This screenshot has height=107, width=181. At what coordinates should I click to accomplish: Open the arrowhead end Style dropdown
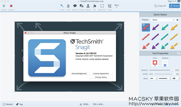(176, 78)
